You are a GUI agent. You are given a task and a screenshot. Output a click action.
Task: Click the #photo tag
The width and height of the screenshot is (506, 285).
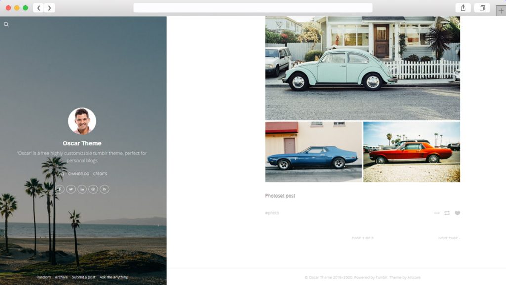tap(272, 213)
